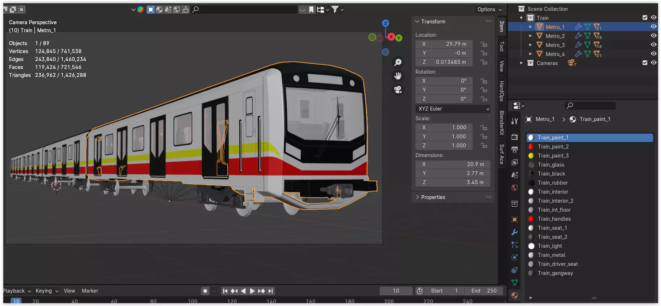This screenshot has height=306, width=661.
Task: Expand Metro_1 in the outliner
Action: pos(530,27)
